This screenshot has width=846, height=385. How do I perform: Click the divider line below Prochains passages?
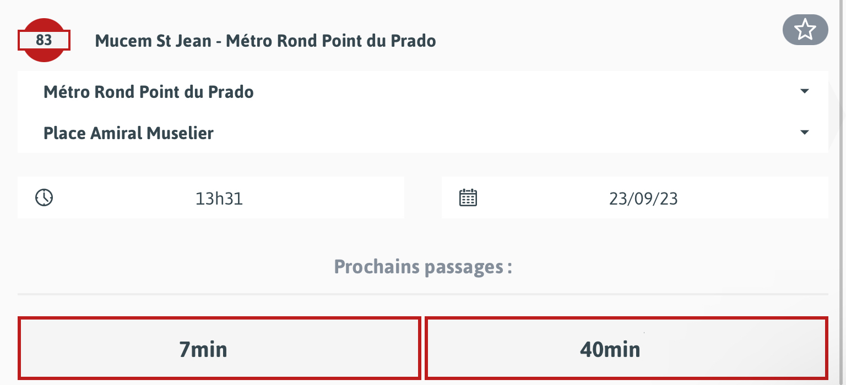pyautogui.click(x=423, y=294)
